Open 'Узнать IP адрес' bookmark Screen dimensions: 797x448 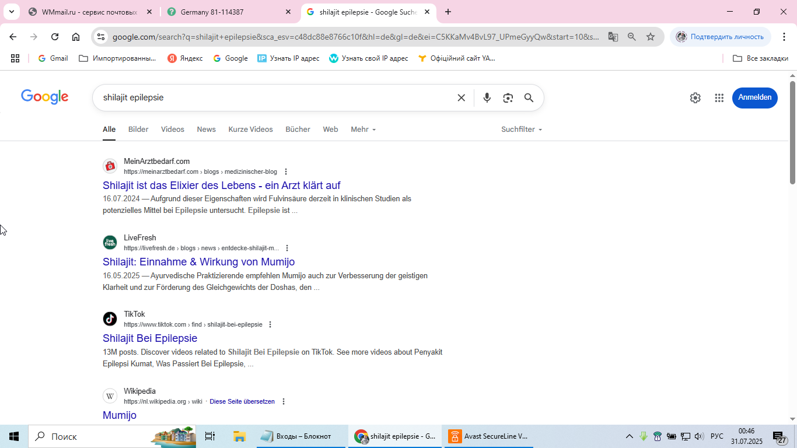(x=289, y=58)
